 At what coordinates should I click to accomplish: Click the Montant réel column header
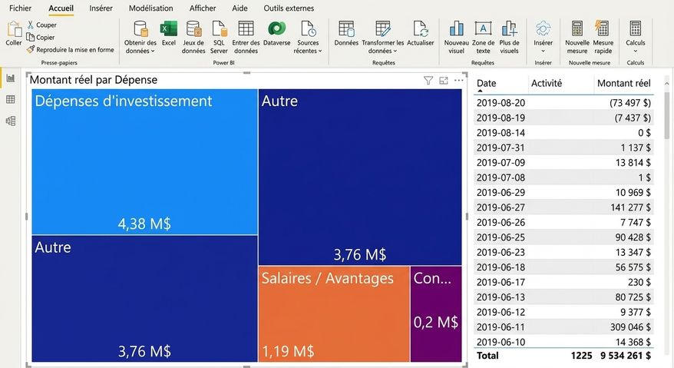(623, 83)
